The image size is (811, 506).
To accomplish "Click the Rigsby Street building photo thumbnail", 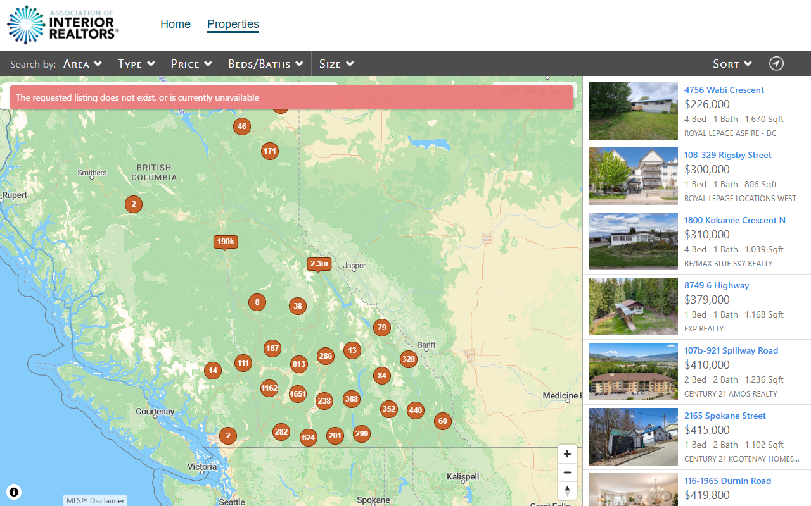I will [x=634, y=176].
